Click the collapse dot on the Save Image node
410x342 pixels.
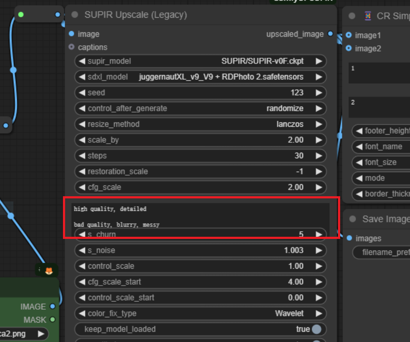pos(353,219)
